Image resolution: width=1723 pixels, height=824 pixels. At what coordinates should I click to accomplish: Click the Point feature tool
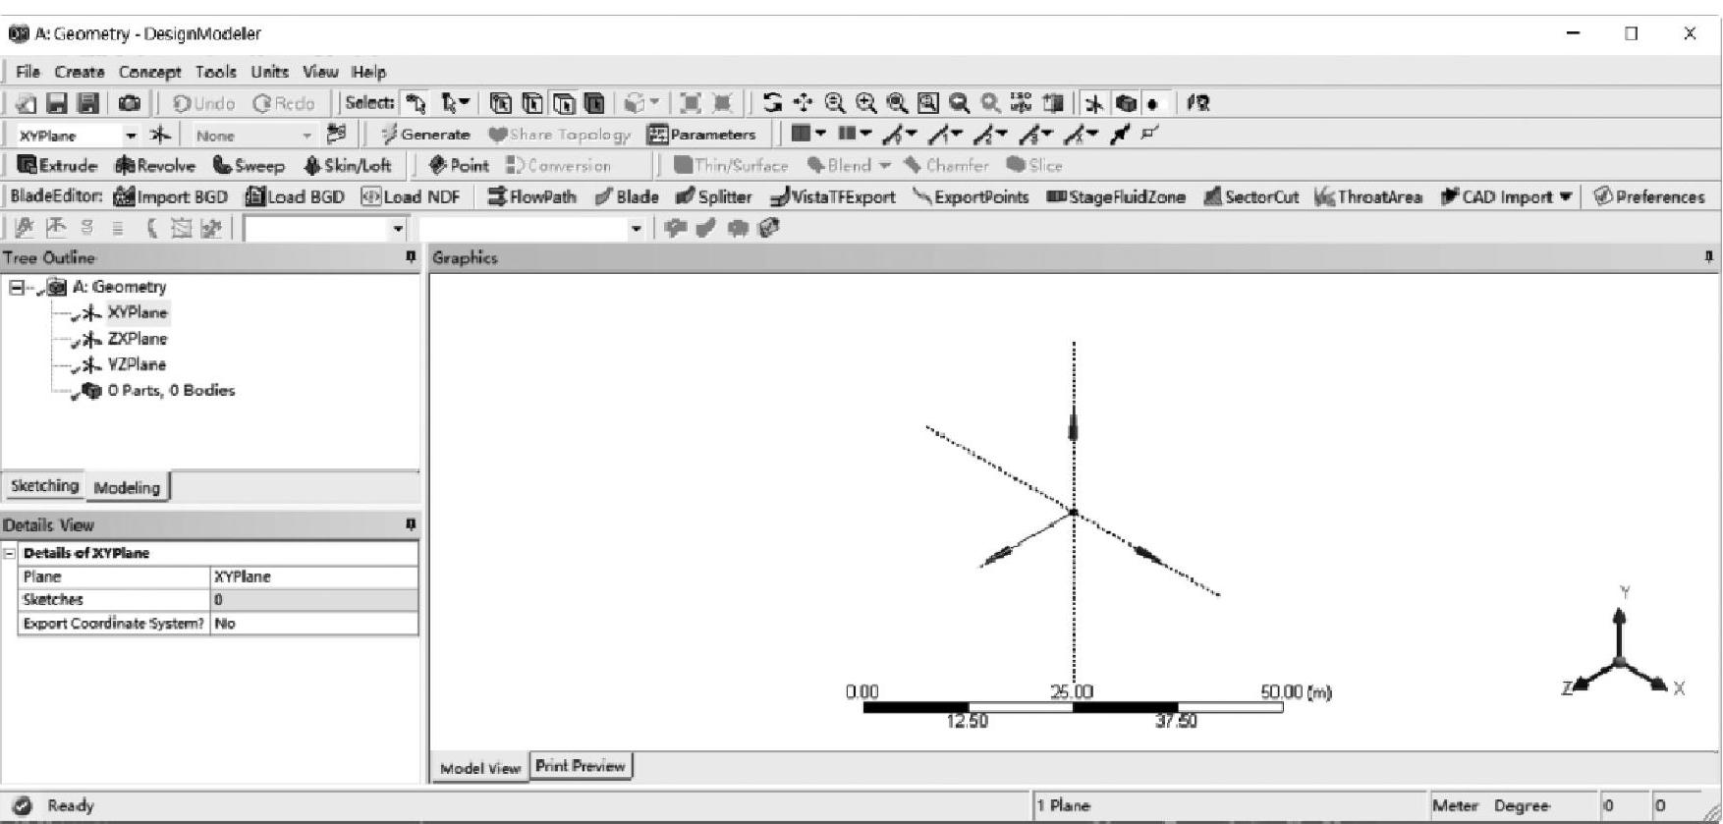[458, 165]
